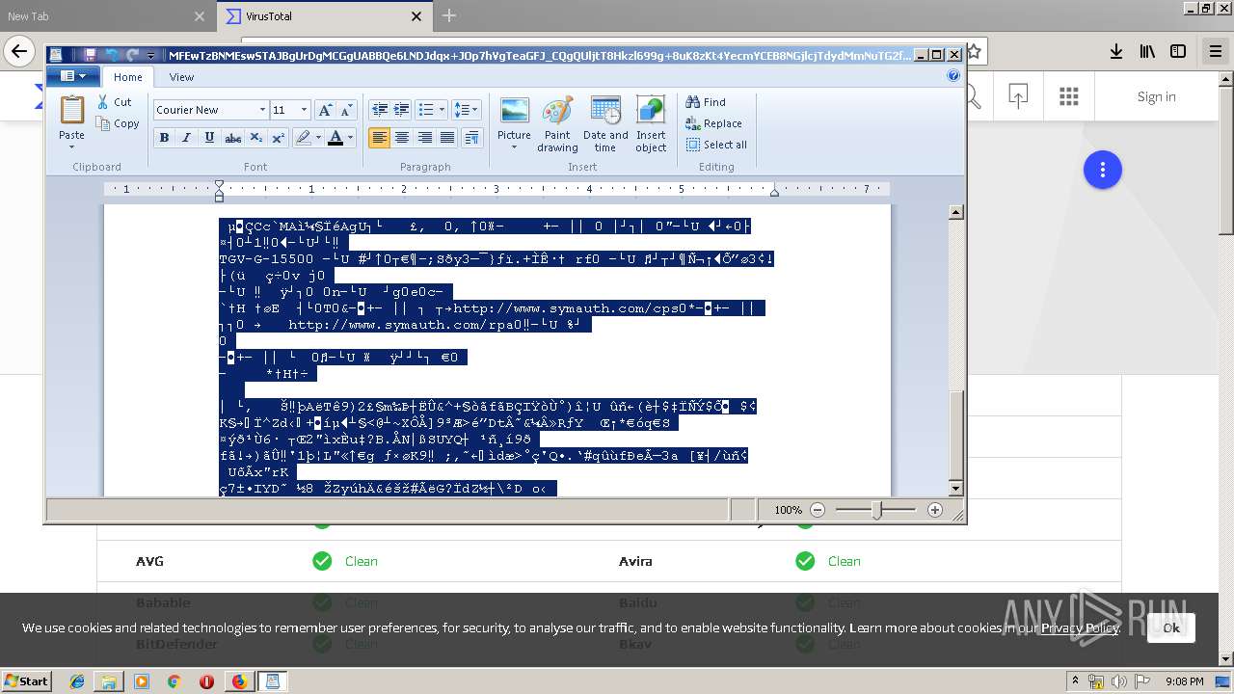This screenshot has width=1234, height=694.
Task: Toggle bold formatting
Action: pyautogui.click(x=164, y=138)
